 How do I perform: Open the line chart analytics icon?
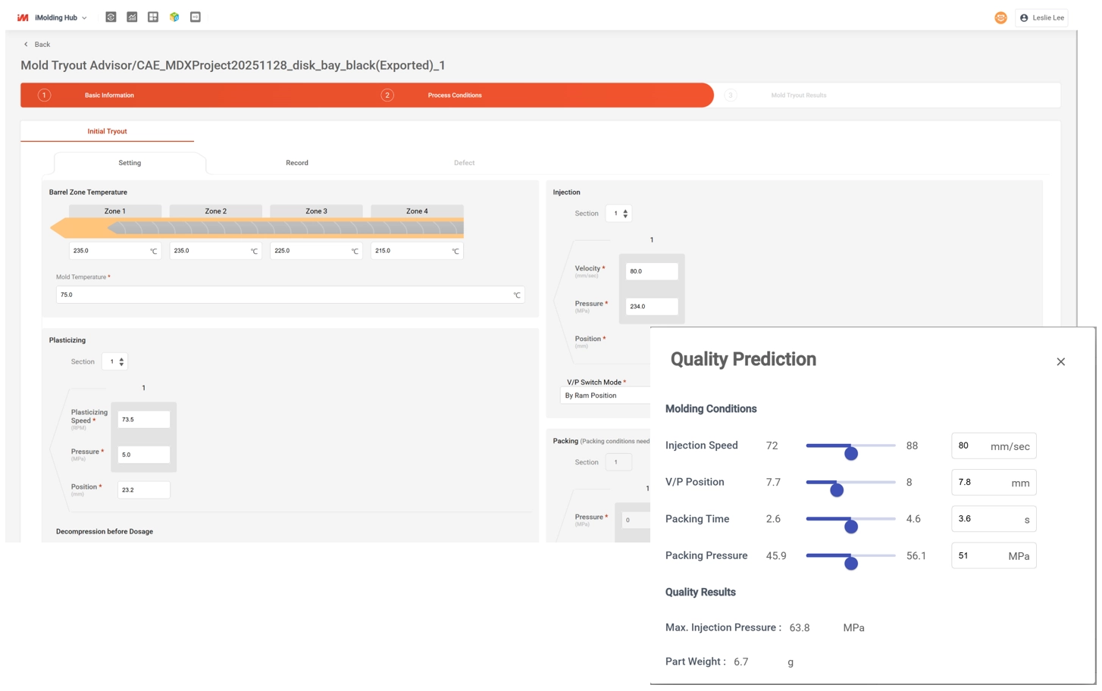[132, 17]
